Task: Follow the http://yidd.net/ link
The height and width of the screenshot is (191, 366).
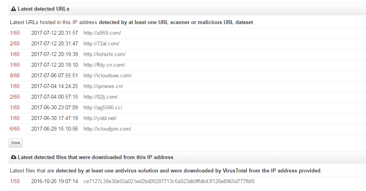Action: click(100, 118)
